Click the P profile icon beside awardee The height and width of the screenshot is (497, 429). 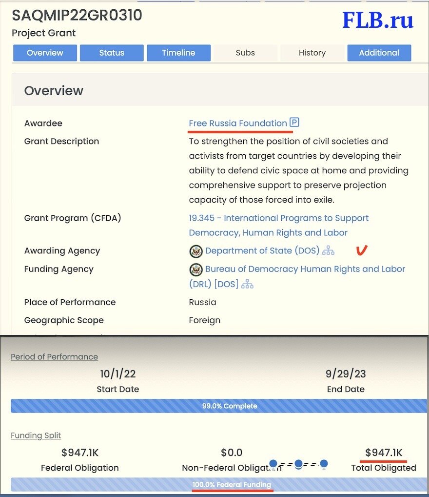point(294,123)
